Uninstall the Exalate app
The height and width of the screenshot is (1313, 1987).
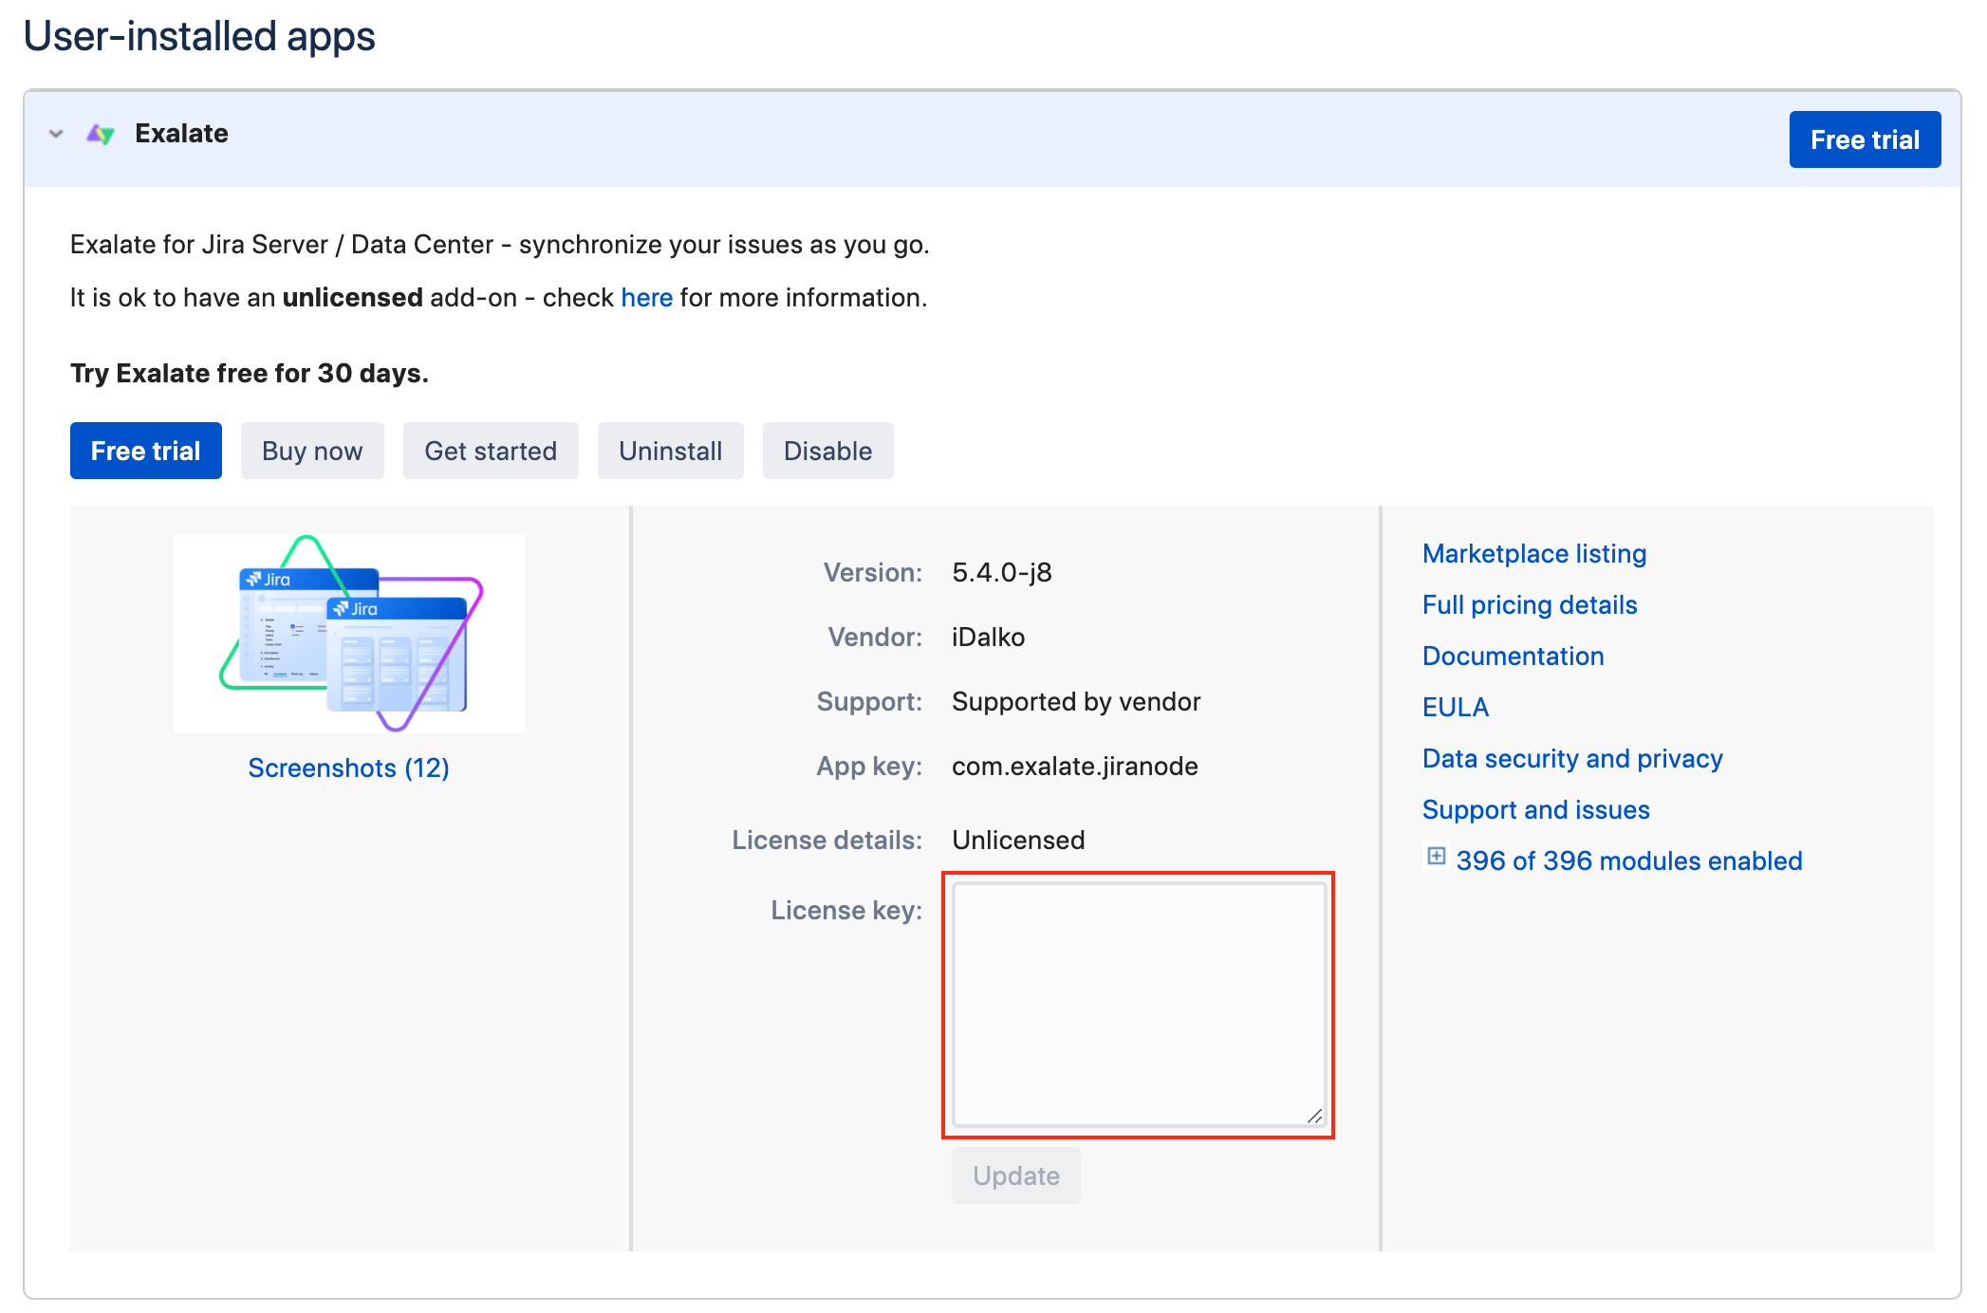pos(670,451)
